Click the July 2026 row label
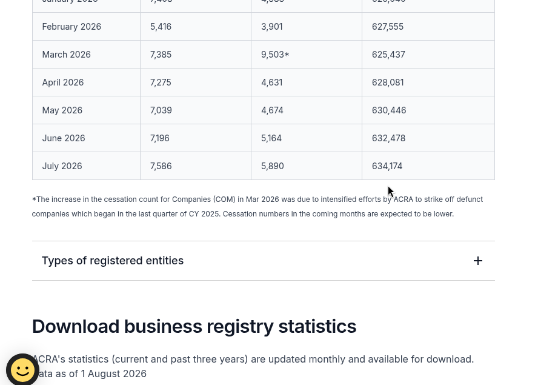558x385 pixels. tap(62, 166)
